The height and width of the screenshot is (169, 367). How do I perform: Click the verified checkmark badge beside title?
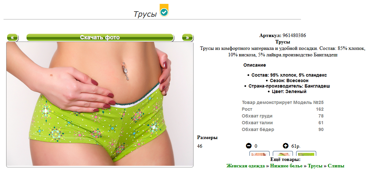(x=164, y=11)
